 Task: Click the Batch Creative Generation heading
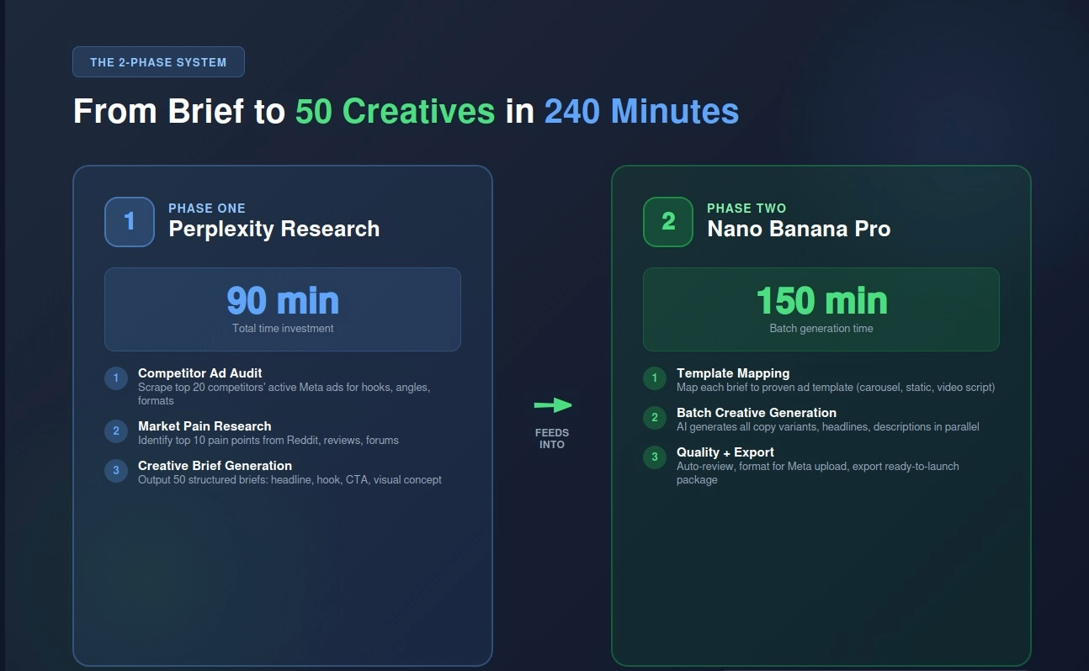(x=757, y=413)
